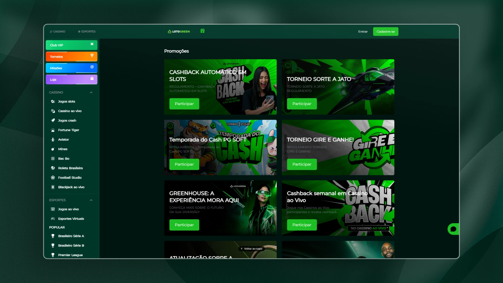Image resolution: width=503 pixels, height=283 pixels.
Task: Open the Brasileiro Série A link
Action: [71, 236]
